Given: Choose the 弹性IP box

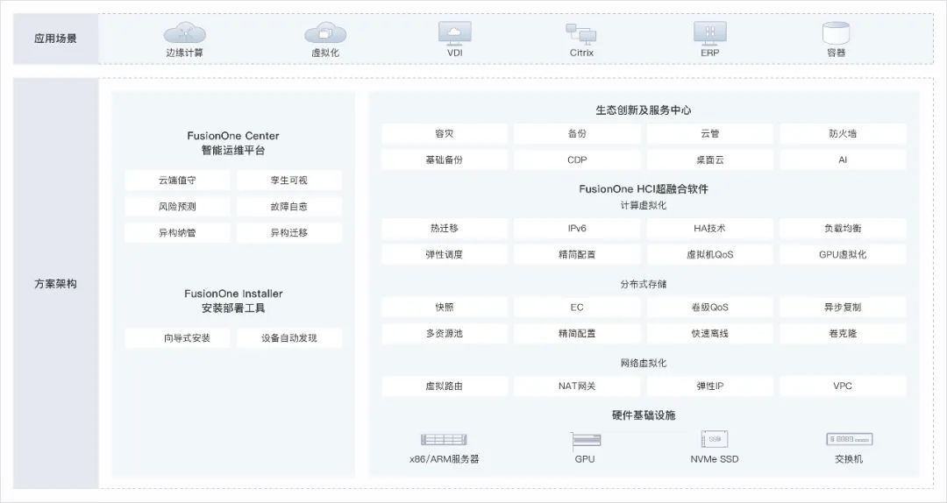Looking at the screenshot, I should click(x=709, y=386).
